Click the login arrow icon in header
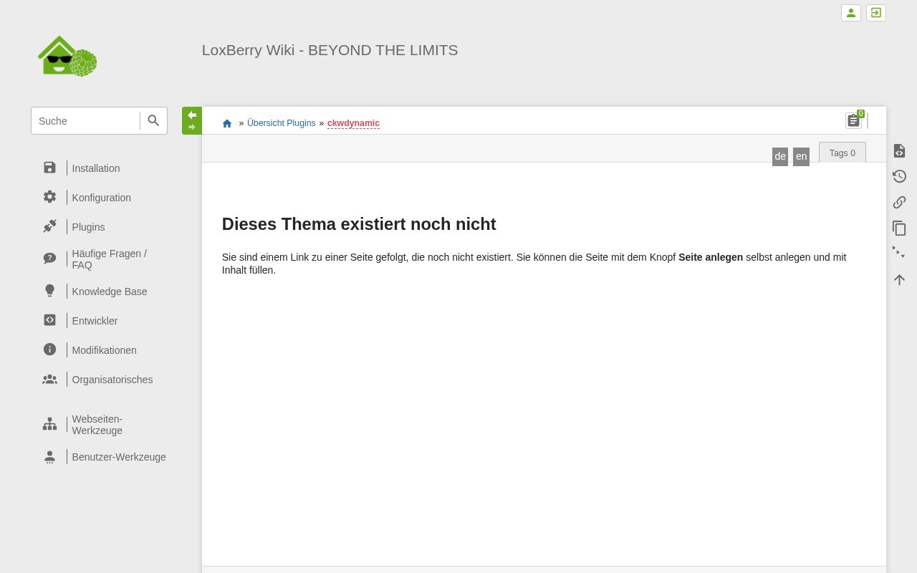Viewport: 917px width, 573px height. pyautogui.click(x=876, y=13)
